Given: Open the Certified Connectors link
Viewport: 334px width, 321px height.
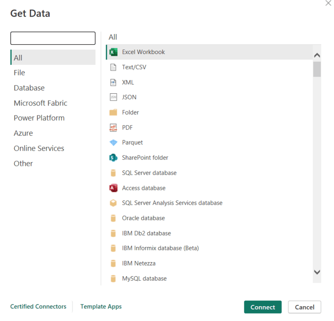Looking at the screenshot, I should point(38,307).
